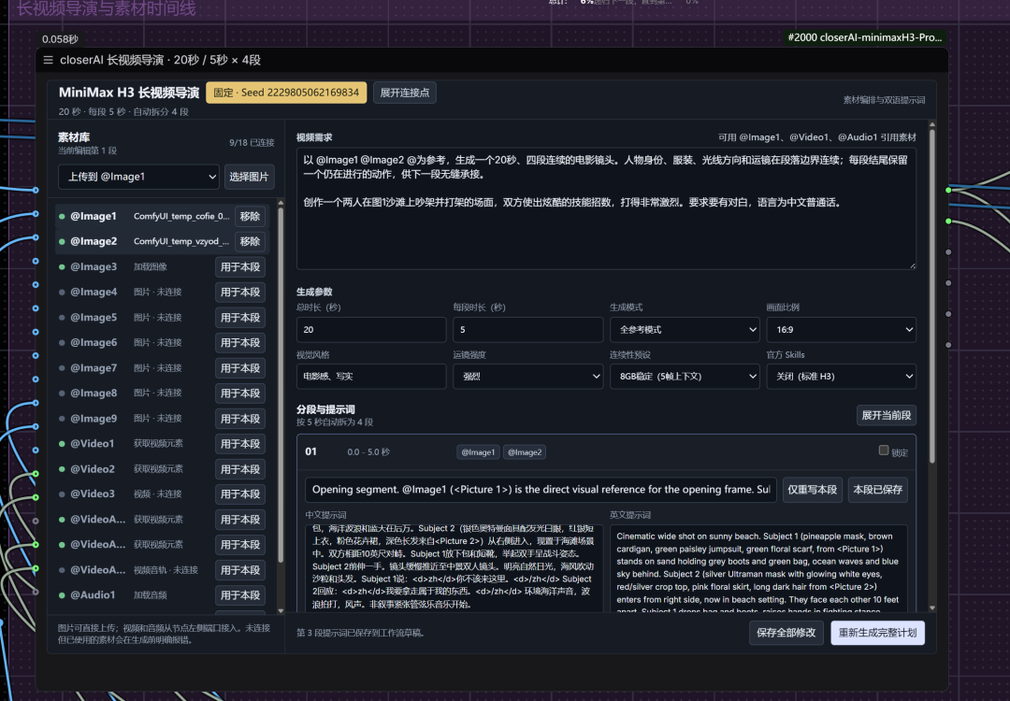Select the @Image1 material row label

coord(94,216)
